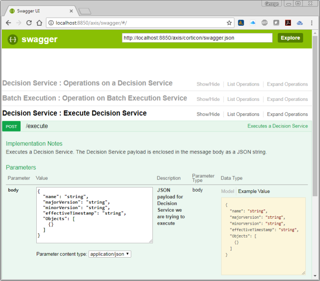Open the blue cloud extension icon

[x=253, y=22]
